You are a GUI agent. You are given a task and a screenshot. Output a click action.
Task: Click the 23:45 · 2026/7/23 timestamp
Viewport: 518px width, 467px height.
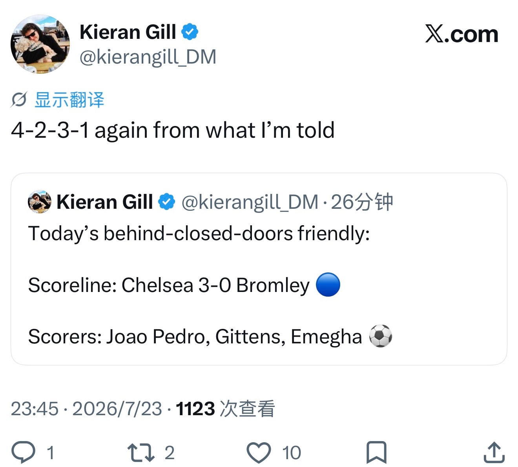(86, 409)
